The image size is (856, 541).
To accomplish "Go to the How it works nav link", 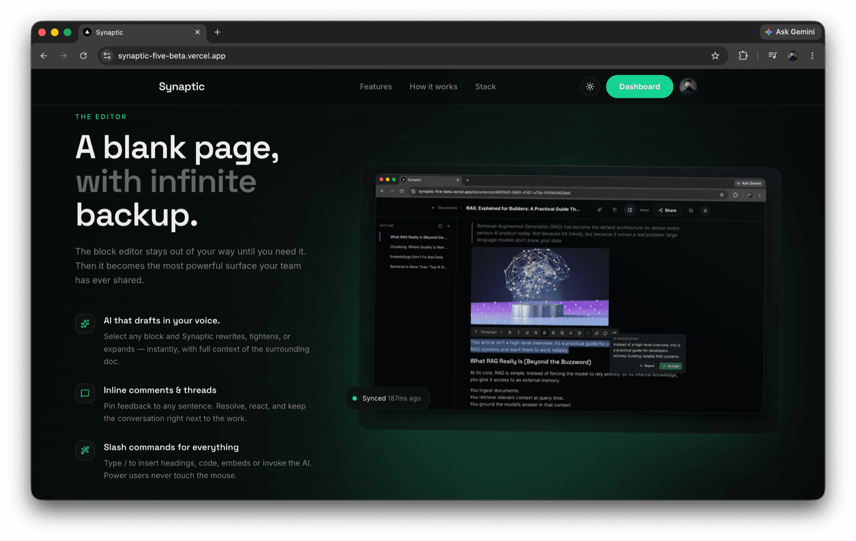I will pos(433,87).
